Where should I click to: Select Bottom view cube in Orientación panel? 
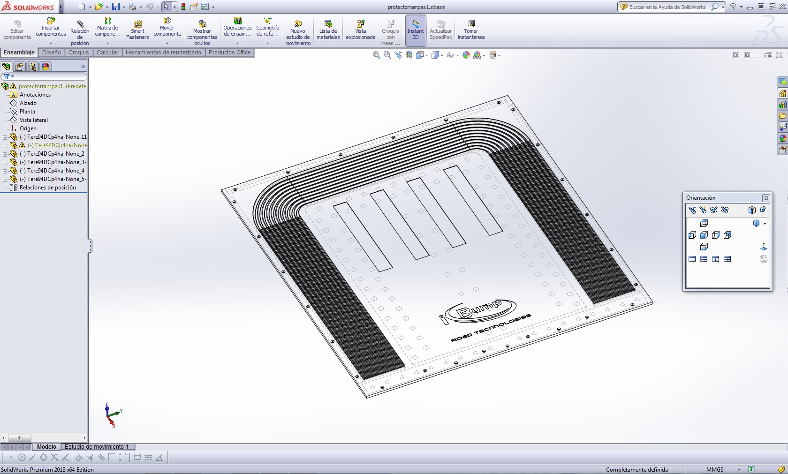point(704,247)
